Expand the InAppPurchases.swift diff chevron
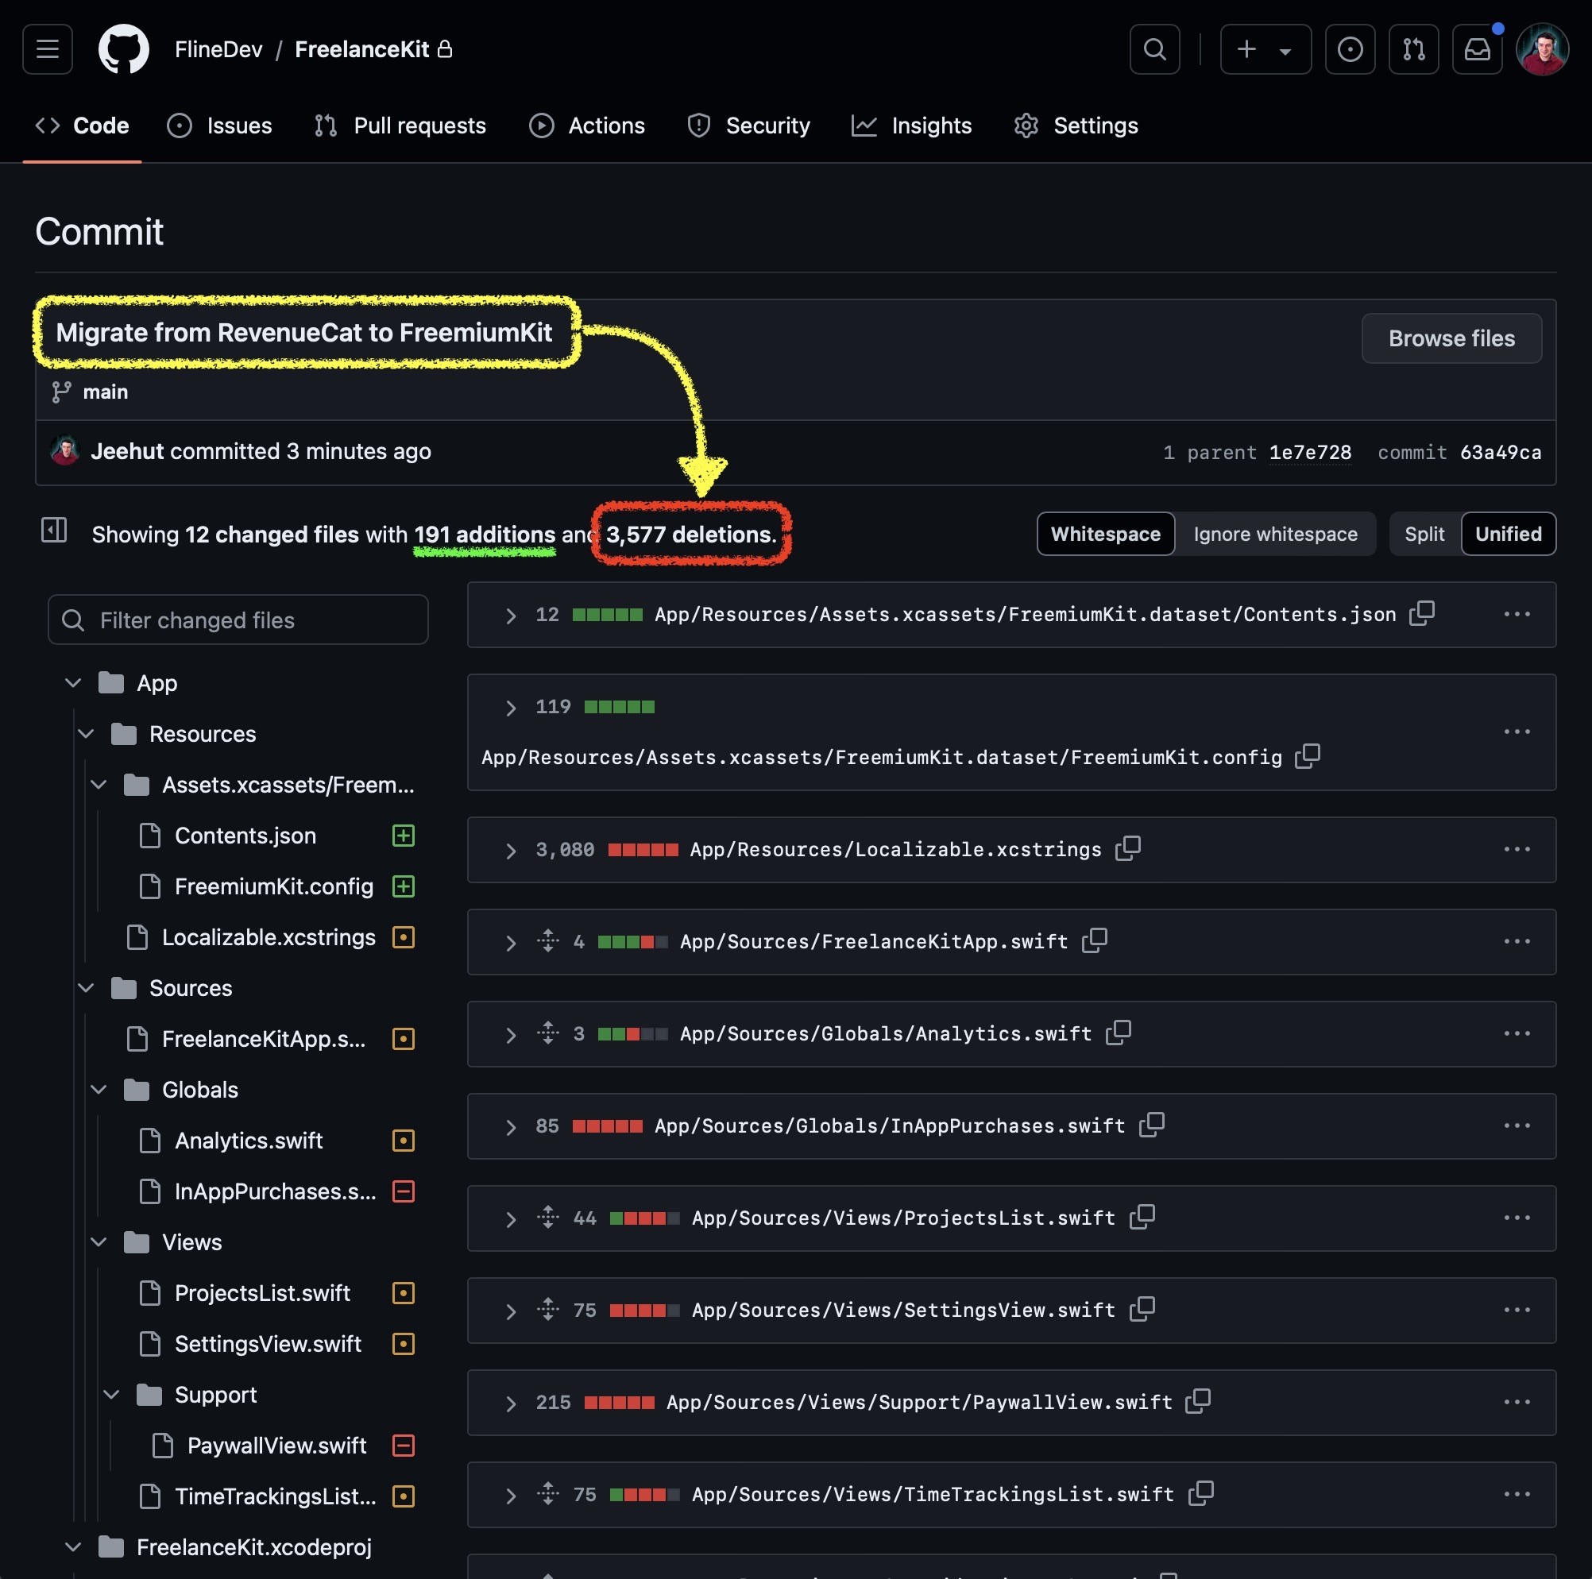This screenshot has height=1579, width=1592. click(511, 1127)
